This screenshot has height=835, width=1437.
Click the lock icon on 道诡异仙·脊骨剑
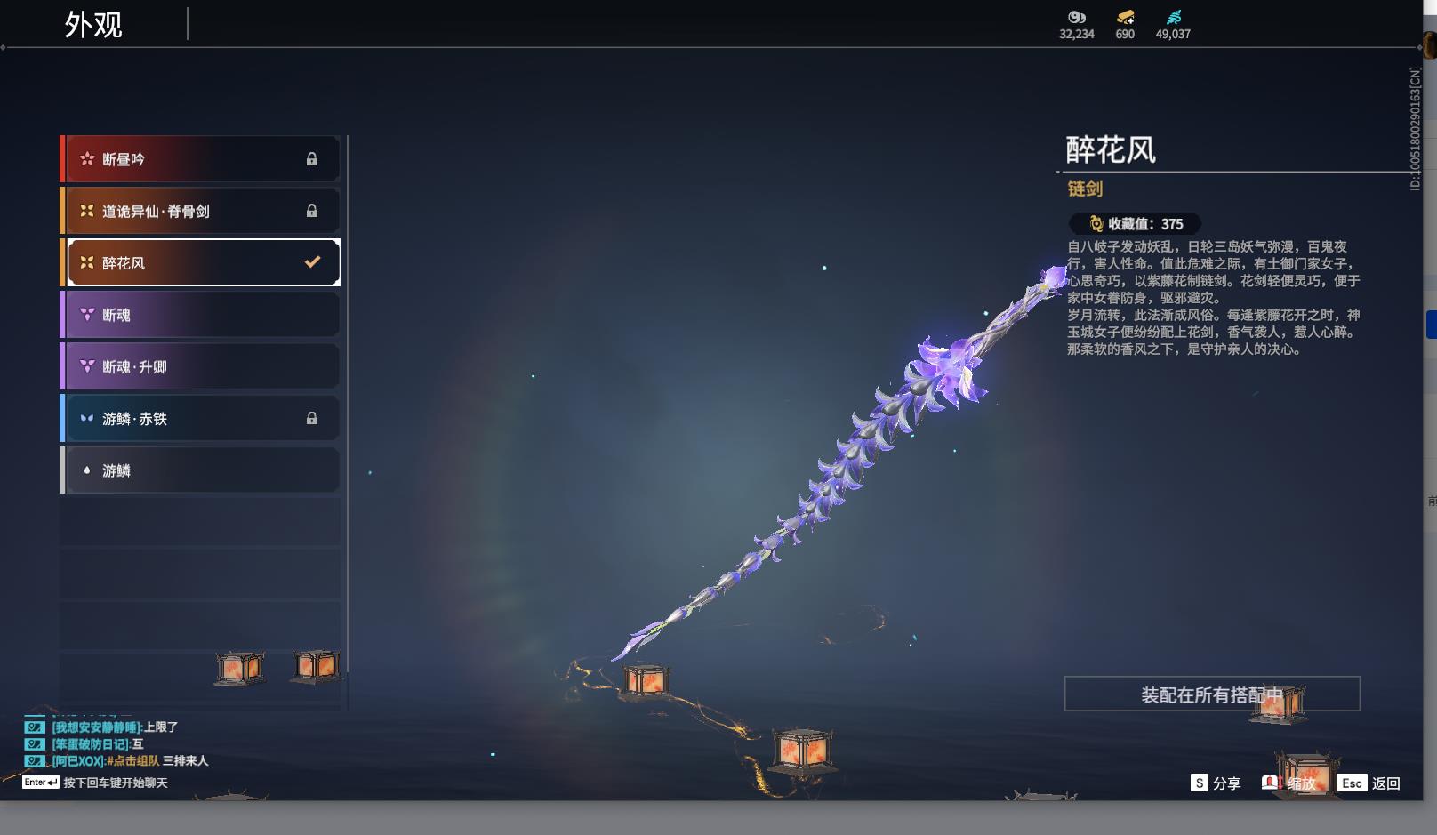click(x=312, y=211)
